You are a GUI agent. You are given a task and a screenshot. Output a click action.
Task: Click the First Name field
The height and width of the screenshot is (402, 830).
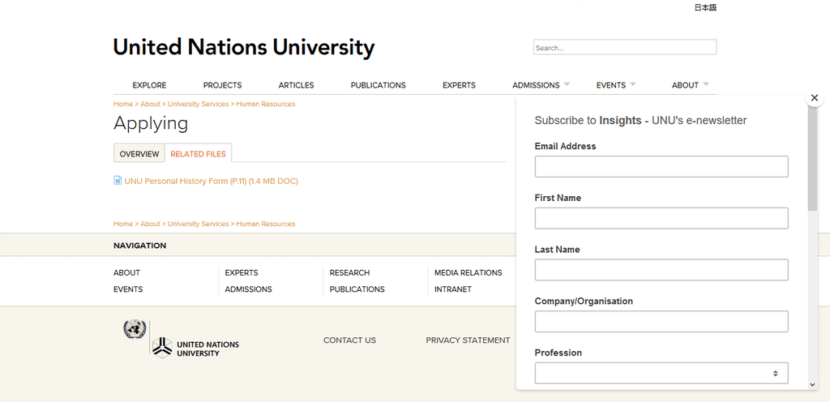click(661, 218)
